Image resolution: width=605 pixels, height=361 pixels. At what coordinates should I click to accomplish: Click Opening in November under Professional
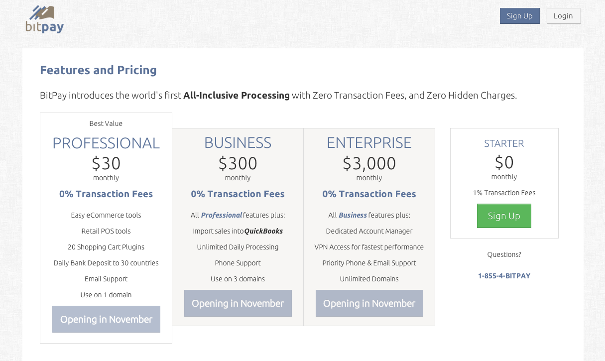point(106,319)
